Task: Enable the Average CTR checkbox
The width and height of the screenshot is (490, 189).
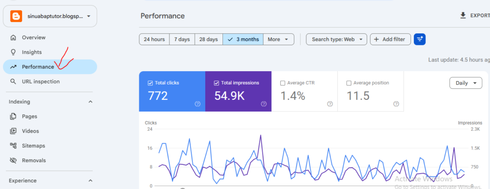Action: [x=283, y=83]
